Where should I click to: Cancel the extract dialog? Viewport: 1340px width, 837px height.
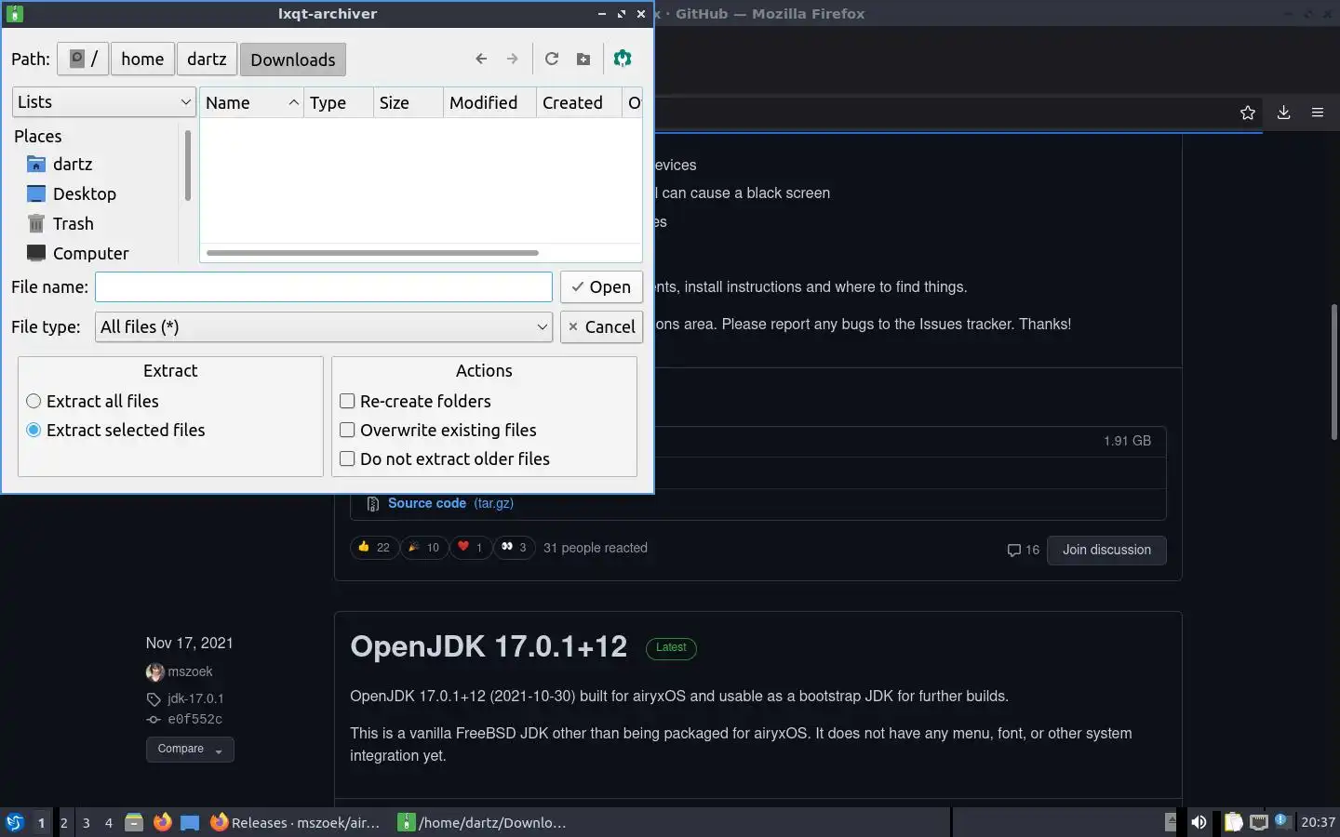(601, 326)
